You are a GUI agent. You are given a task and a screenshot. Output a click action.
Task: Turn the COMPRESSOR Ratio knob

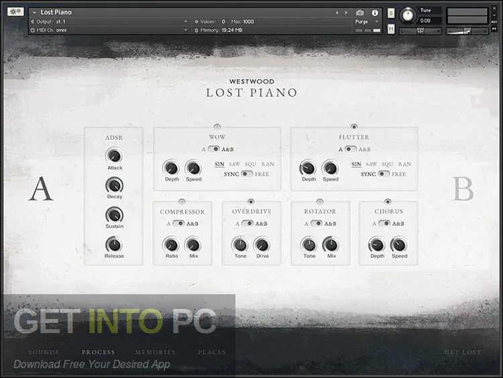171,245
